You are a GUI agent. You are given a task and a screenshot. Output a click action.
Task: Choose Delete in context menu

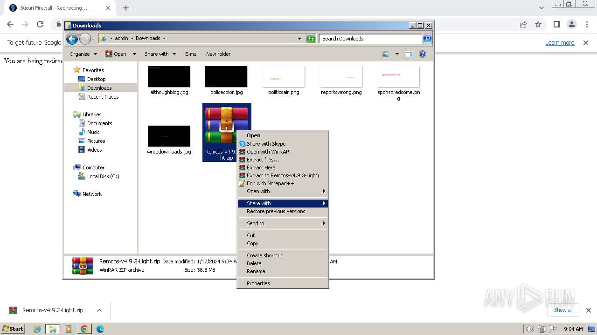[283, 263]
